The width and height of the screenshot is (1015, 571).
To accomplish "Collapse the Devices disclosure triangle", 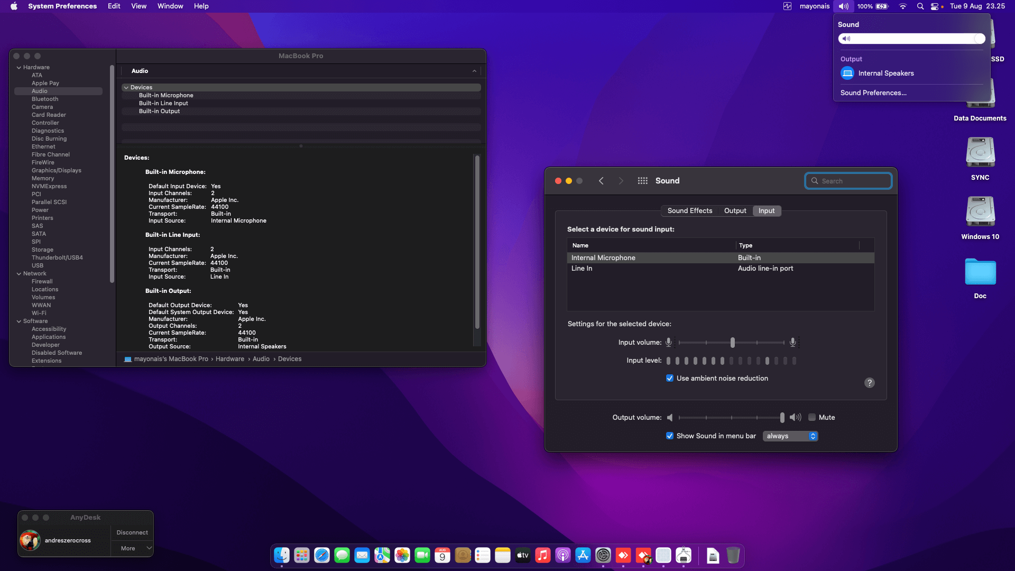I will 126,88.
